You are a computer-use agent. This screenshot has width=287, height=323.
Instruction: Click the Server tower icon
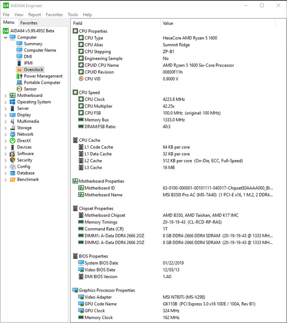point(13,109)
